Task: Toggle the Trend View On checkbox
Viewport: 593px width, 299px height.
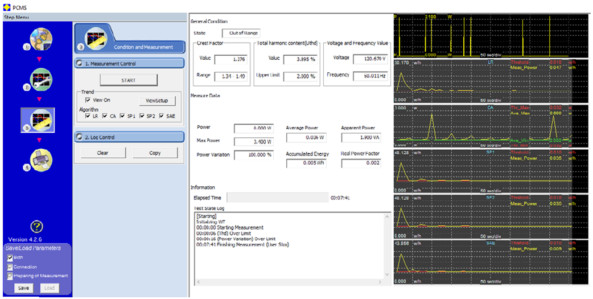Action: point(87,100)
